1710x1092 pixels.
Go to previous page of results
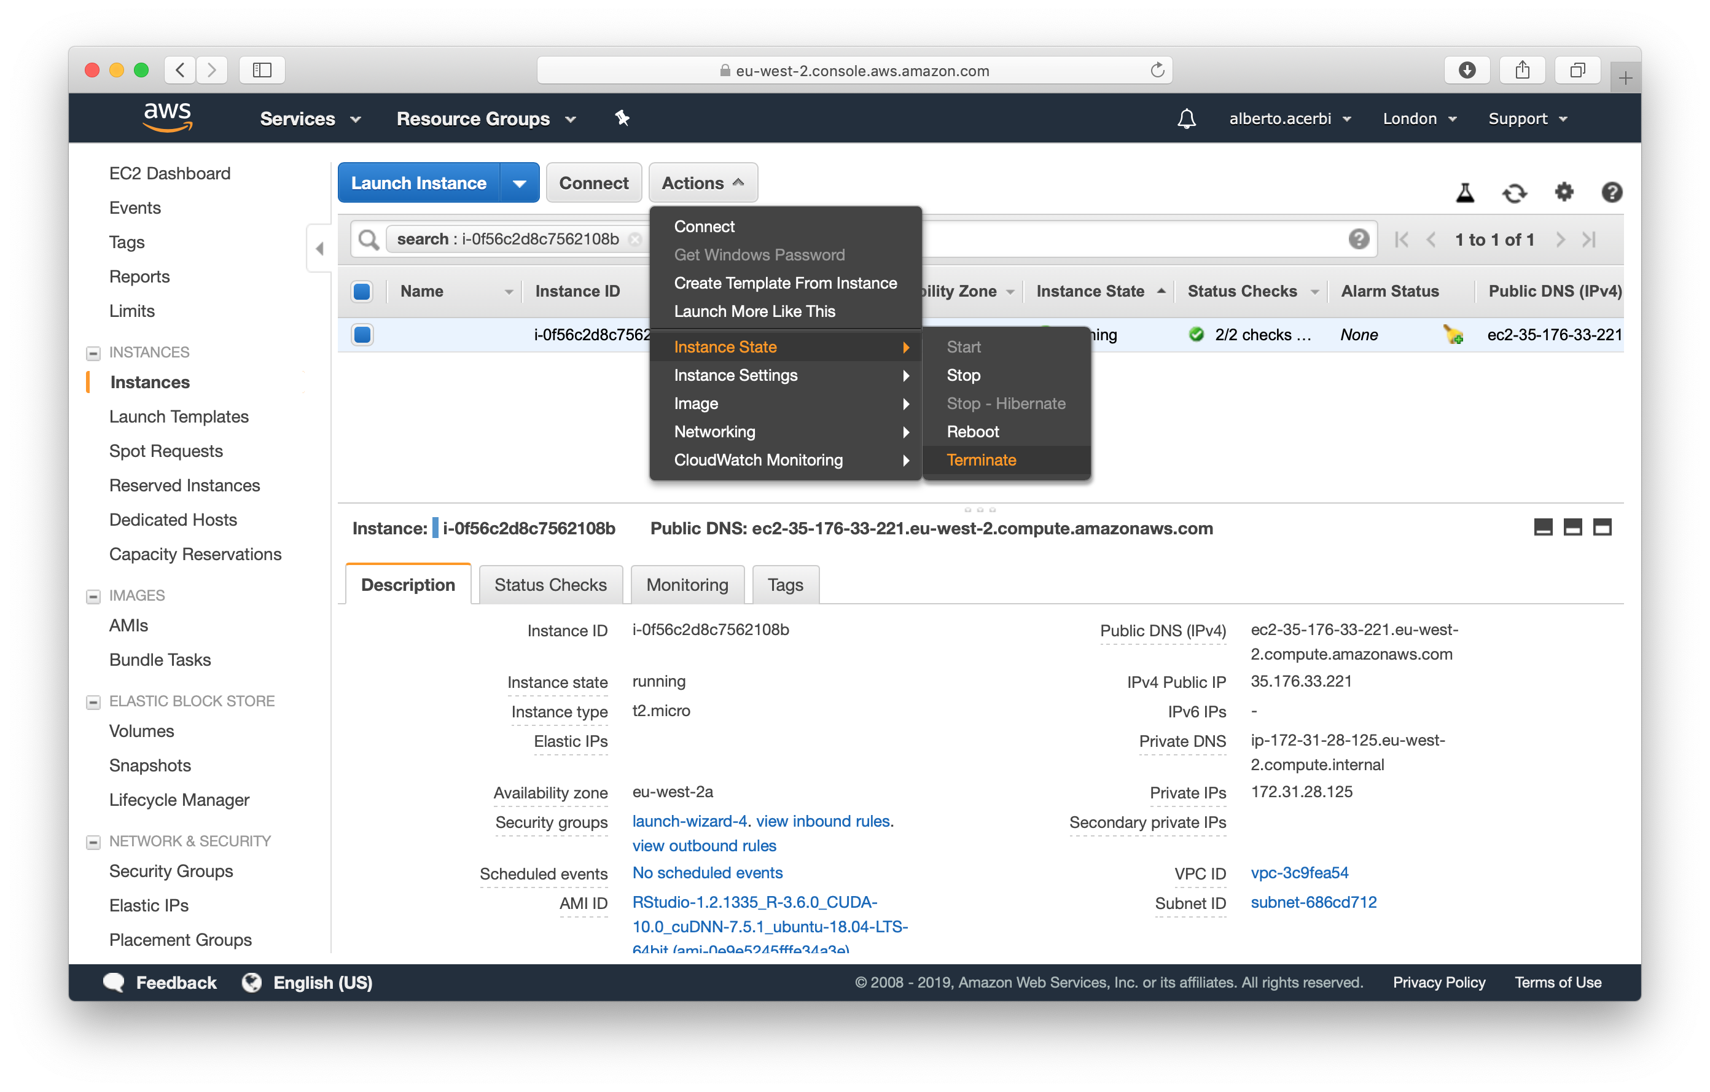[1431, 240]
